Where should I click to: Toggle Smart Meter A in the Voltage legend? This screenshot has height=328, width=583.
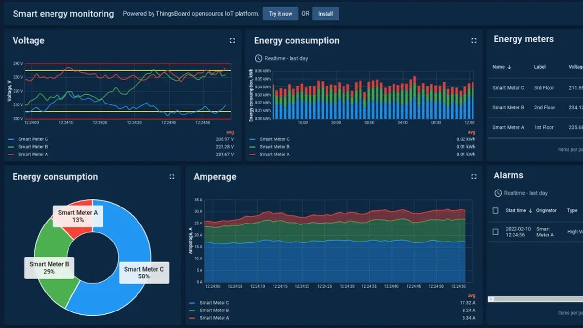[x=33, y=155]
